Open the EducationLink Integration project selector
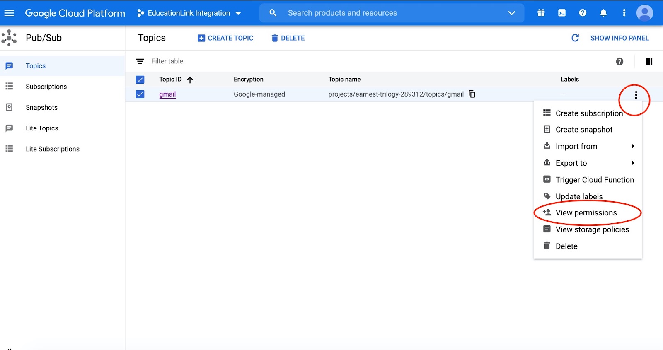 [189, 13]
